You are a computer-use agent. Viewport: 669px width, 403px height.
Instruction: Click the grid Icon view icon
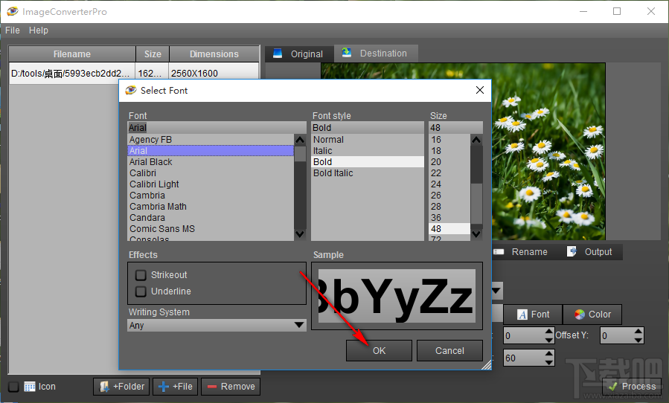pos(30,387)
